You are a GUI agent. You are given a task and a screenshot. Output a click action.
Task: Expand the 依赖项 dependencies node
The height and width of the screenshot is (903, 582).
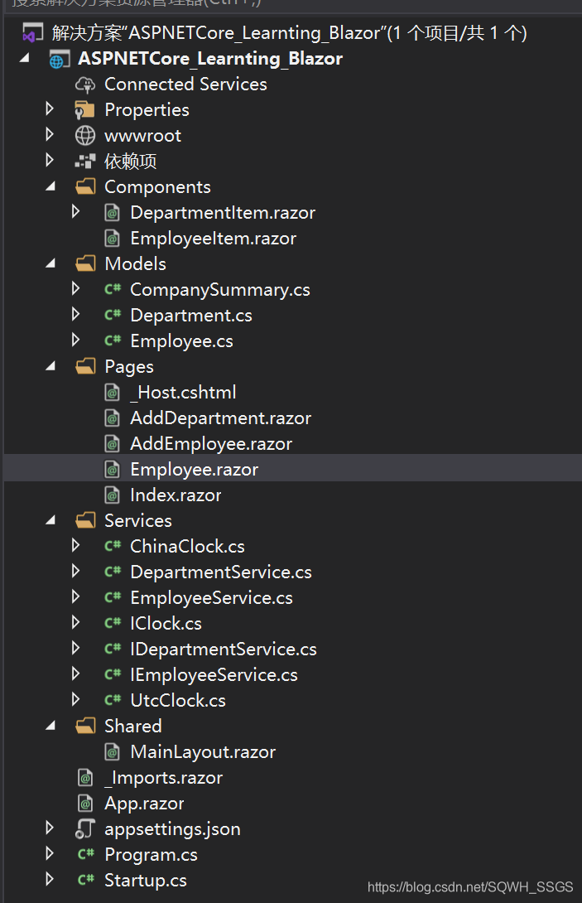50,160
